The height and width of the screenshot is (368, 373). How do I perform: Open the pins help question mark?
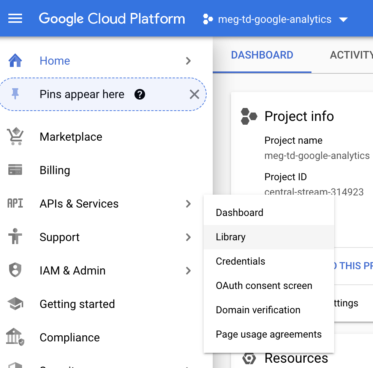pos(140,94)
